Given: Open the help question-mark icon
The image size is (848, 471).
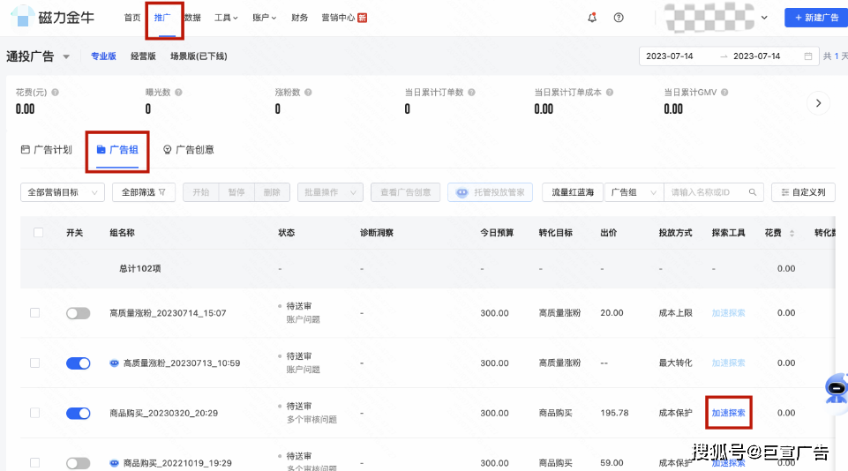Looking at the screenshot, I should (x=619, y=18).
